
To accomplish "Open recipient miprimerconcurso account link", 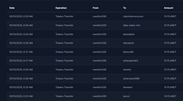I will 133,16.
